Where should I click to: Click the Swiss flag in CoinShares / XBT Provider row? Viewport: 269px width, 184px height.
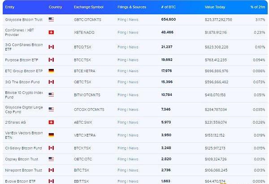(51, 33)
